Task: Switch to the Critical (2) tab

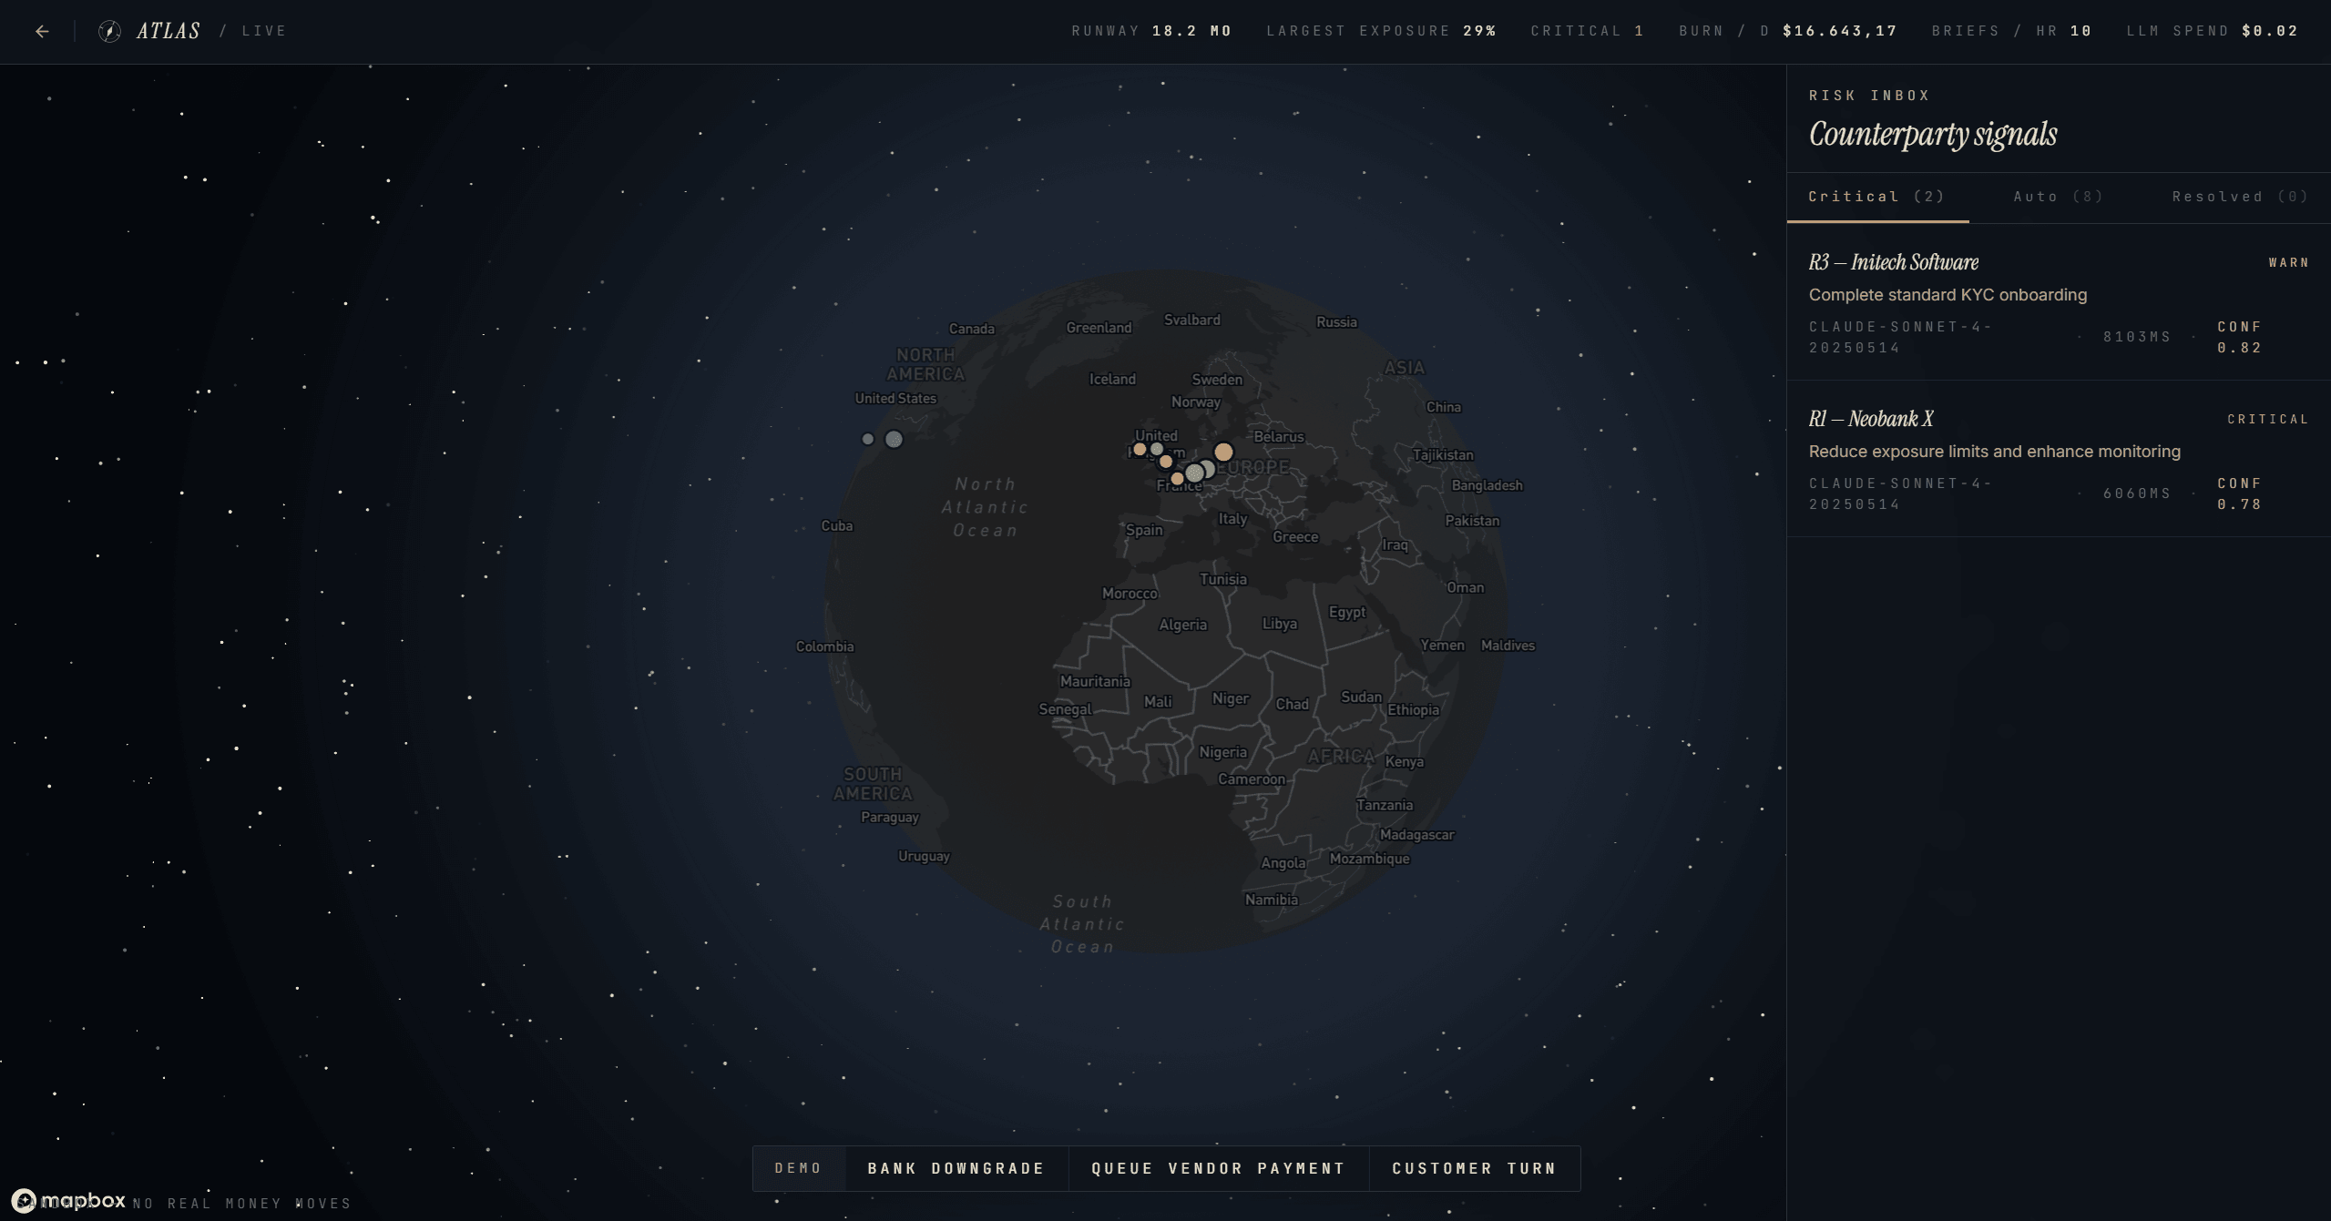Action: point(1876,197)
